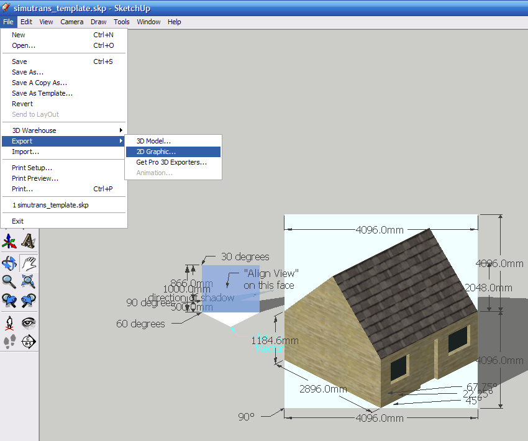Click the Zoom Extents tool
528x441 pixels.
pos(28,282)
